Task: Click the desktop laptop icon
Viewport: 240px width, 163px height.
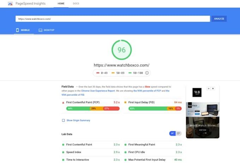Action: [x=40, y=30]
